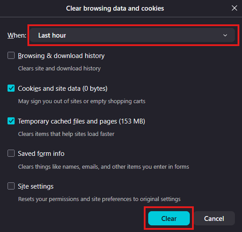
Task: Tick the Site settings checkbox
Action: click(11, 186)
